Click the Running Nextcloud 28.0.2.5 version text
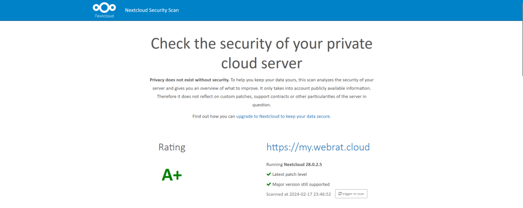 coord(294,165)
